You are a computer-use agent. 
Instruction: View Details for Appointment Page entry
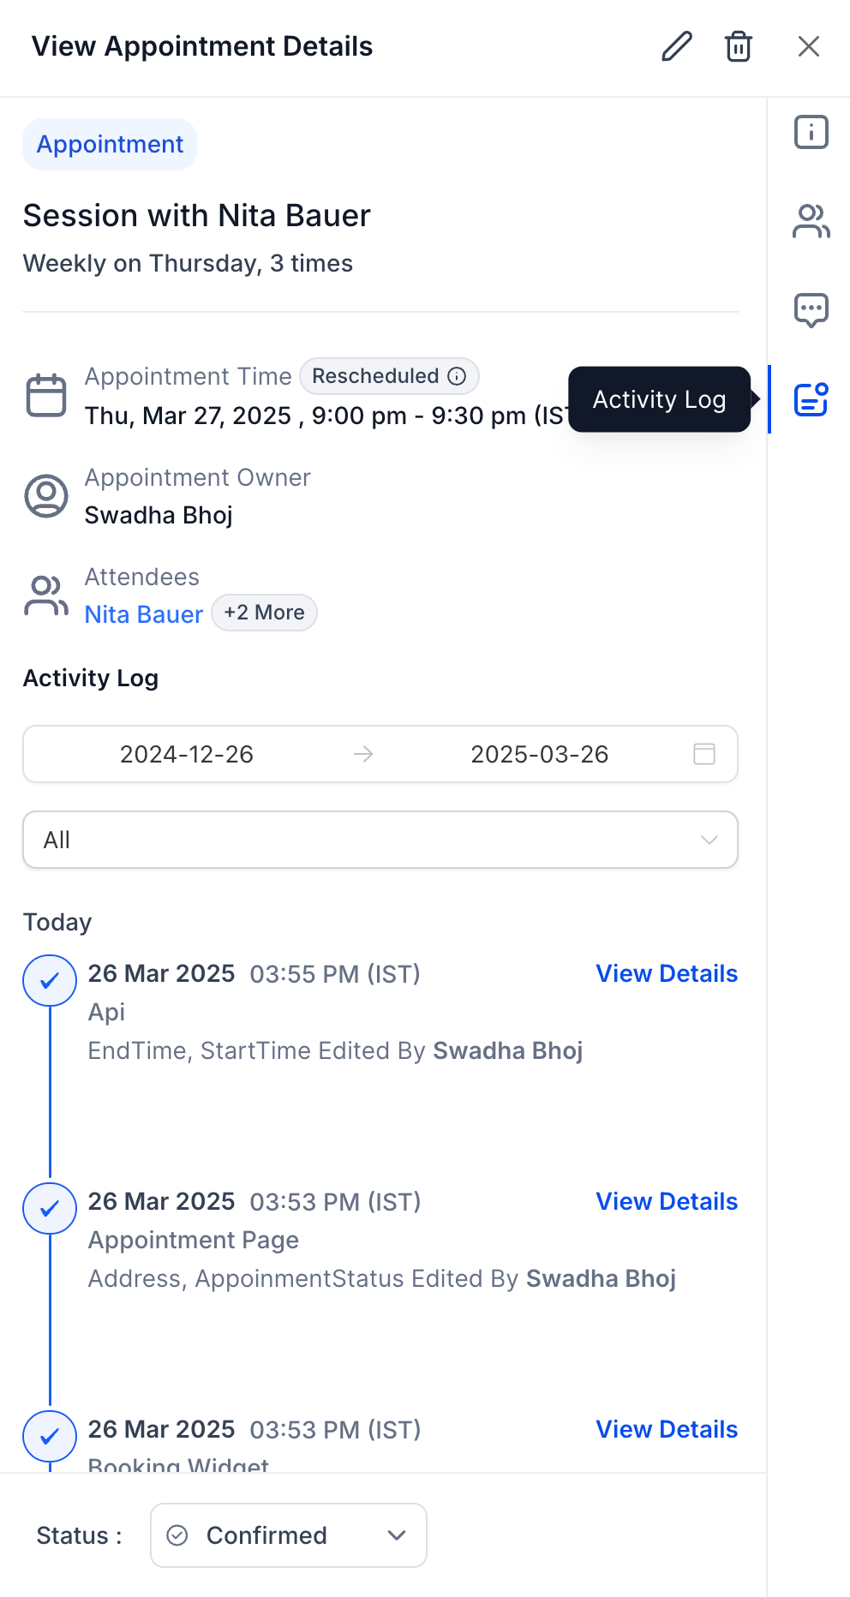[x=666, y=1202]
